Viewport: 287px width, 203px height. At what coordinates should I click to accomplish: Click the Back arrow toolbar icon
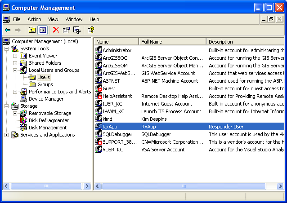click(8, 30)
